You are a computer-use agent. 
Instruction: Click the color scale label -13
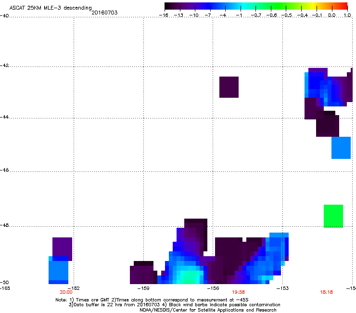(178, 15)
